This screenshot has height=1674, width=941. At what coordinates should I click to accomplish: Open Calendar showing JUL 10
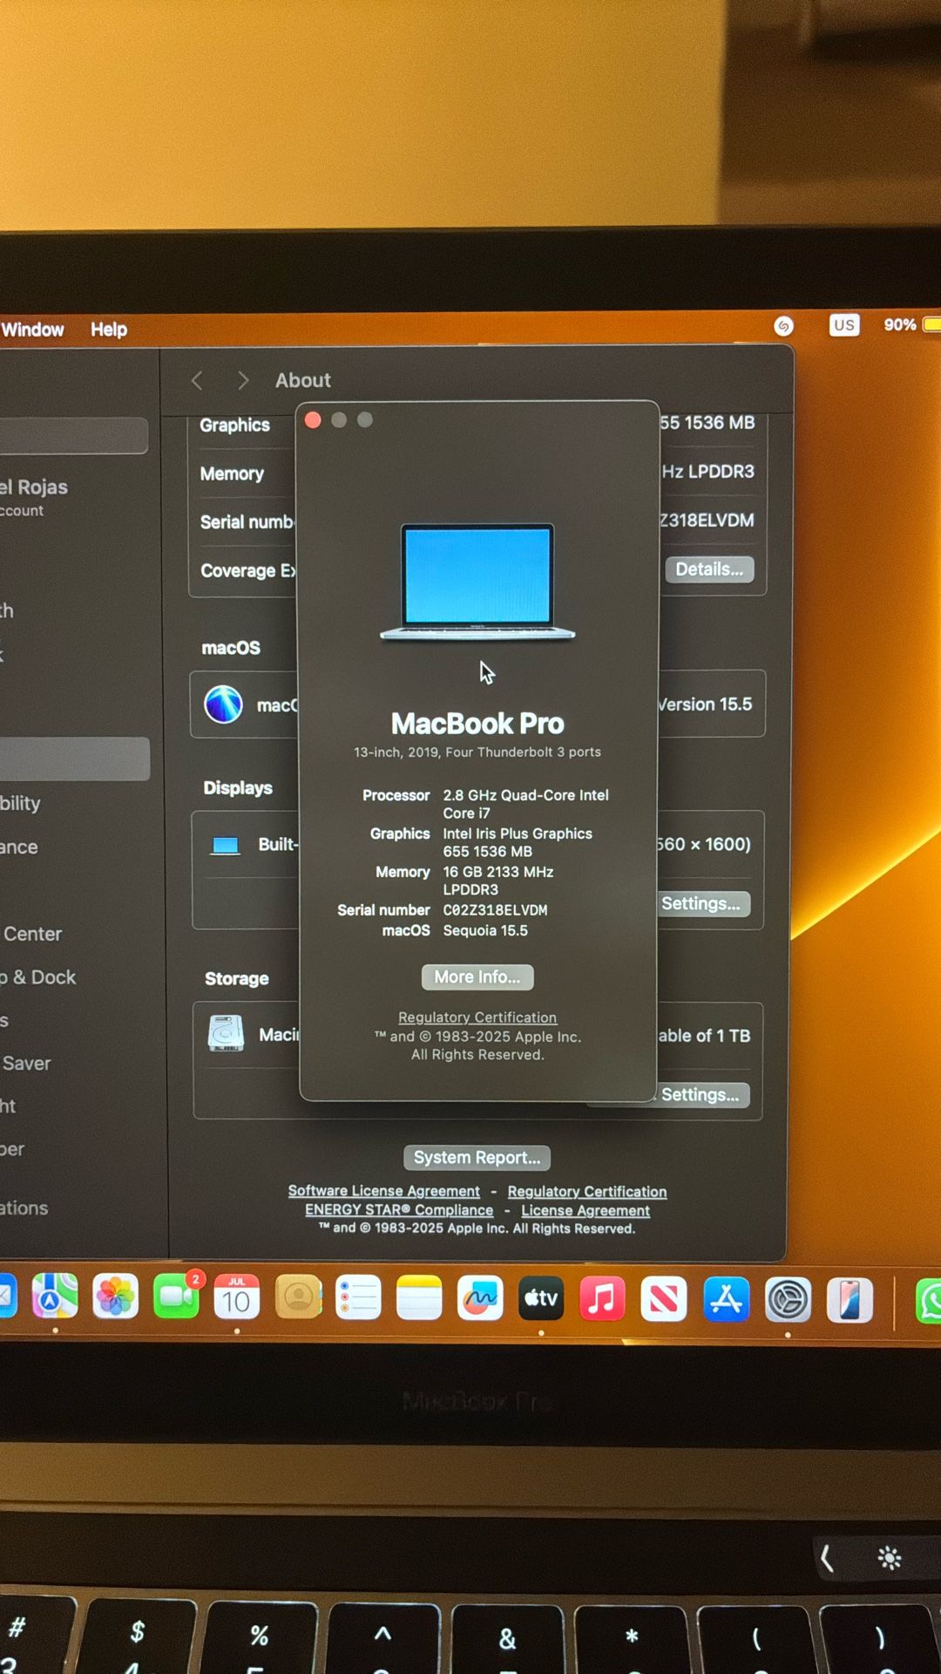236,1298
